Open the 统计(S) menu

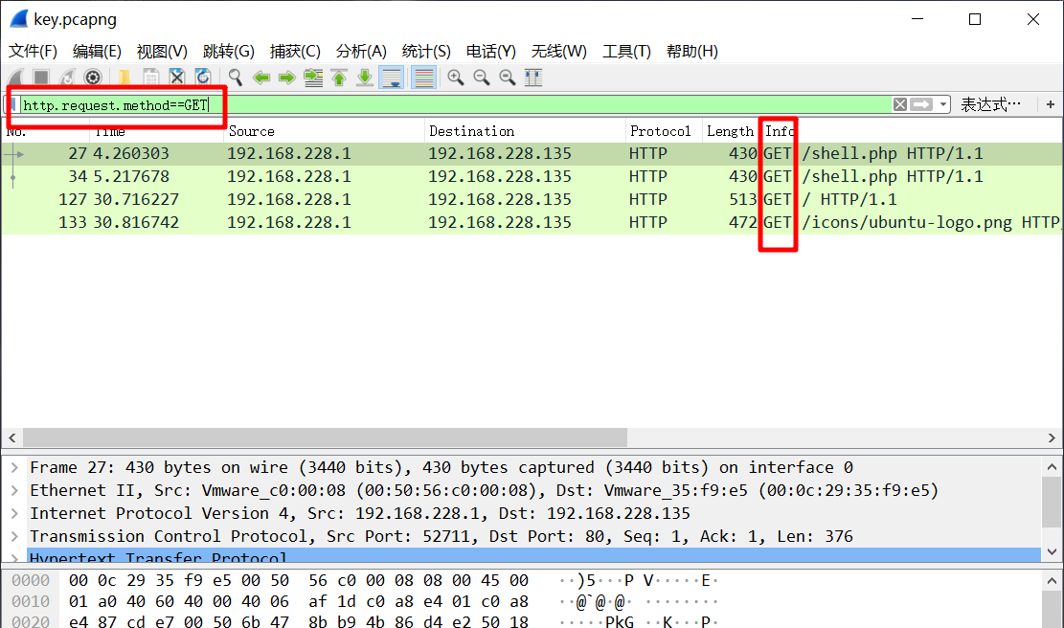[426, 52]
